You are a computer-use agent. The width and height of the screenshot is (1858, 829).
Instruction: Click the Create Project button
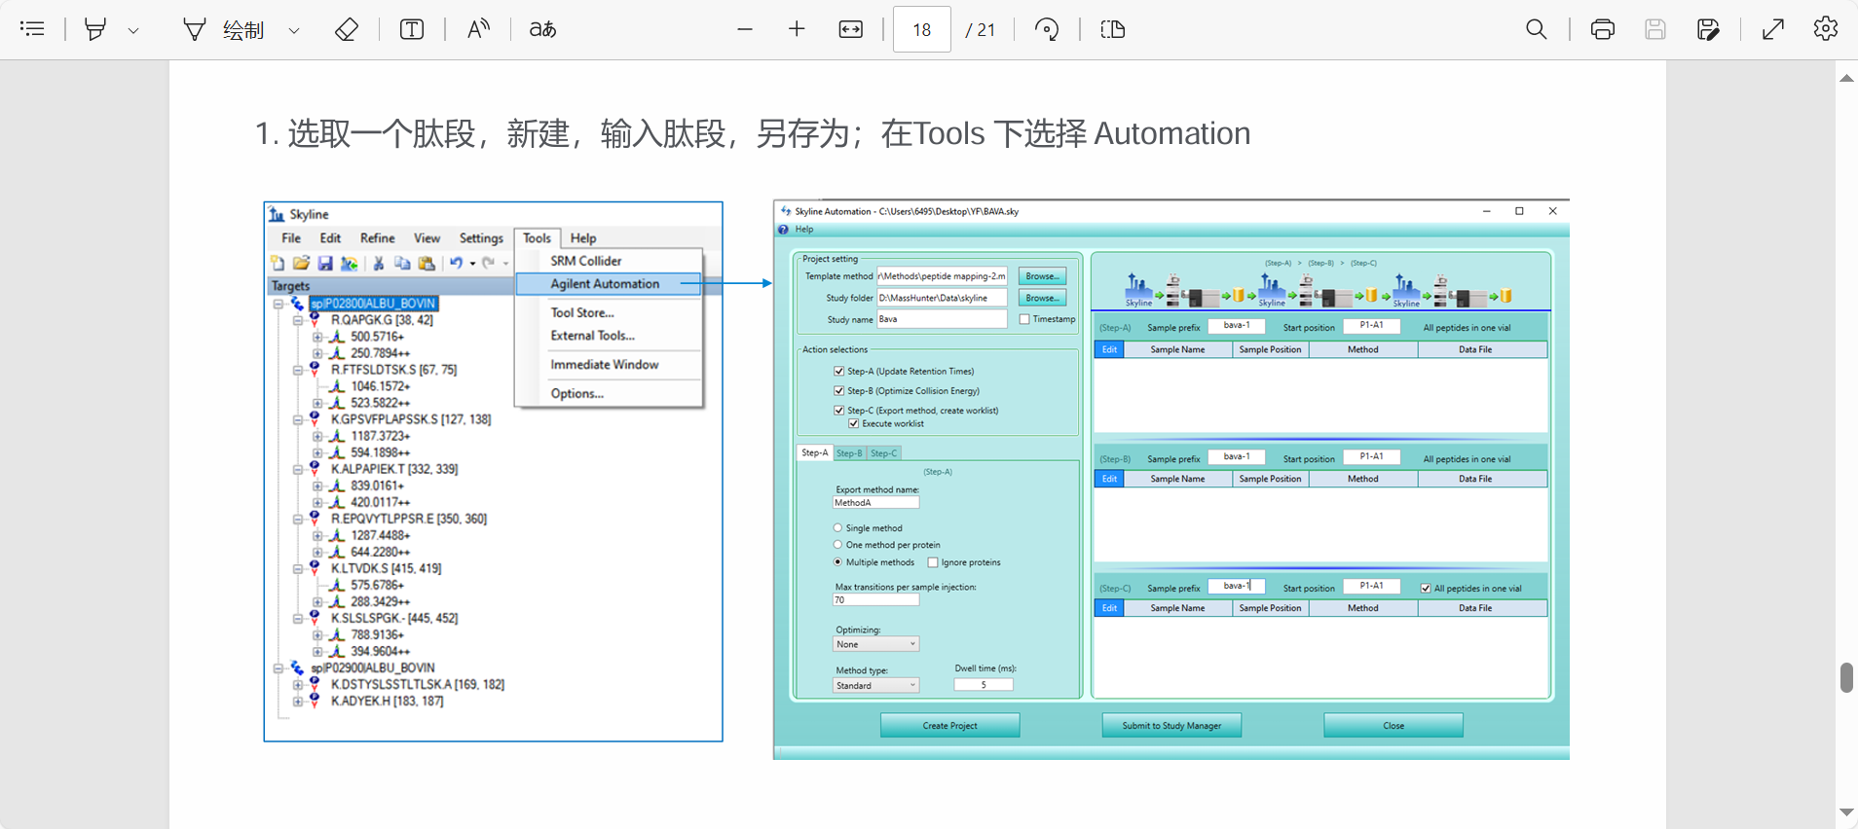click(949, 726)
